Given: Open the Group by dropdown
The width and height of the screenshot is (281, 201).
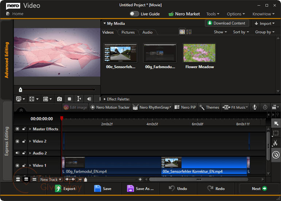Looking at the screenshot, I should click(265, 32).
